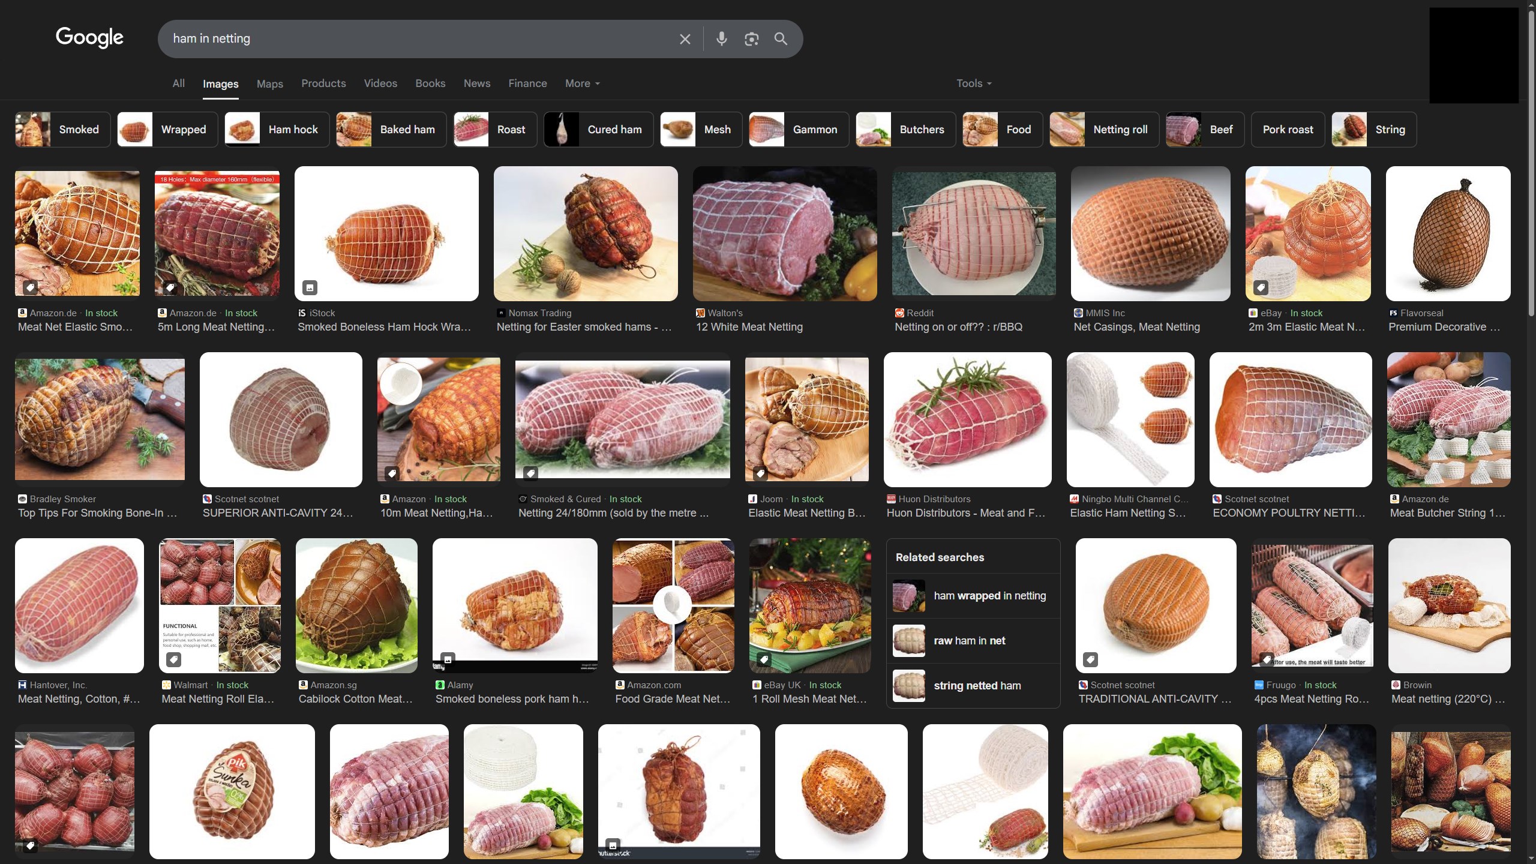This screenshot has width=1536, height=864.
Task: Open related search 'string netted ham'
Action: pyautogui.click(x=973, y=686)
